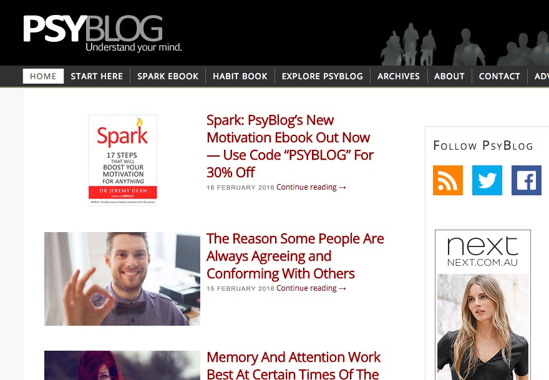Open the Habit Book menu item

[x=240, y=76]
